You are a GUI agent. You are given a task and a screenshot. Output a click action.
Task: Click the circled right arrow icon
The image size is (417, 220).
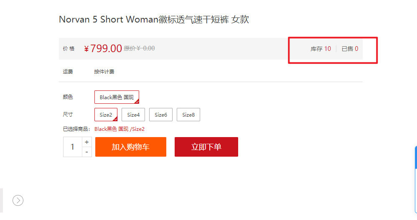(x=18, y=200)
